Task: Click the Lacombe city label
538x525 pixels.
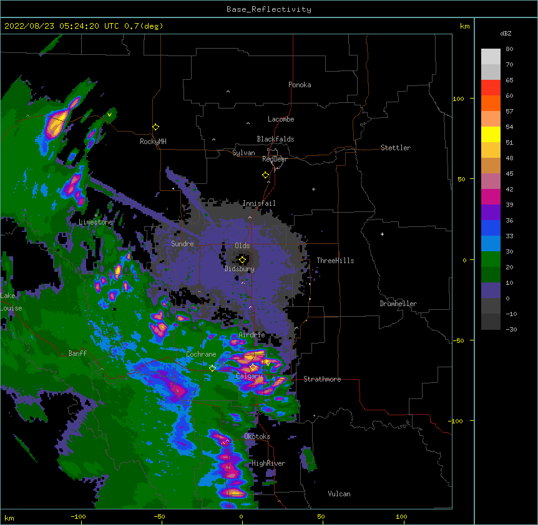Action: coord(281,119)
